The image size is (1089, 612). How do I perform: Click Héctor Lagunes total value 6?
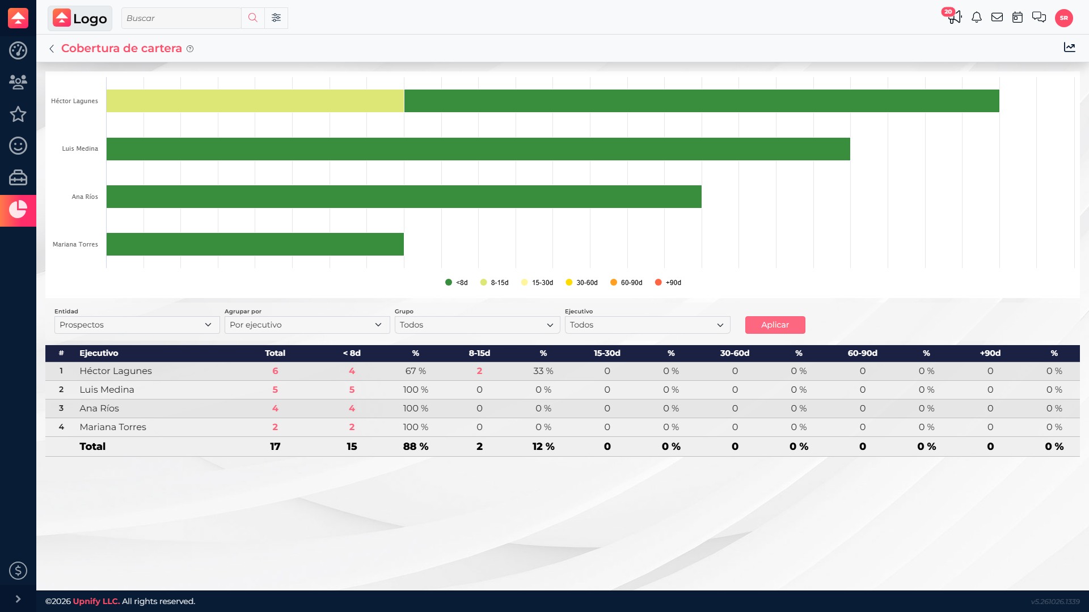275,371
